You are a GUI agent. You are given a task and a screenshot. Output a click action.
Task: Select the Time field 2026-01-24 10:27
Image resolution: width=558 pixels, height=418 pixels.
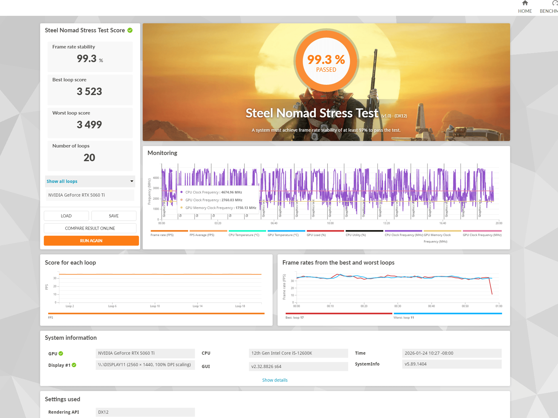pos(452,353)
